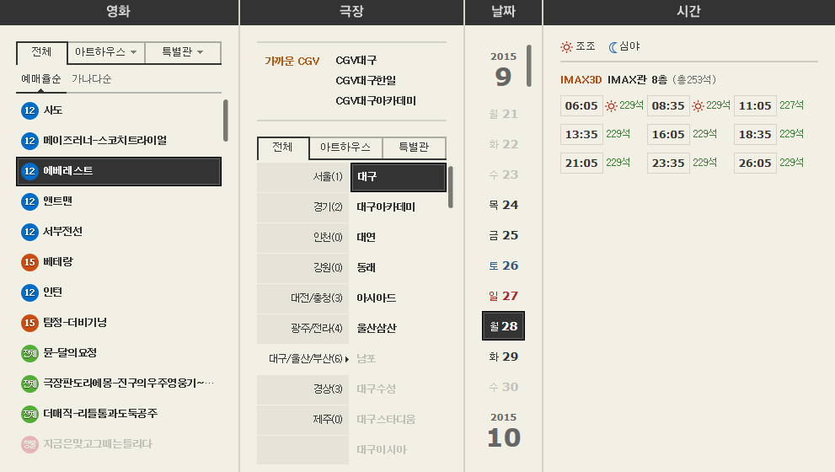Screen dimensions: 835x472
Task: Click the 12 rating badge beside 서부전선
Action: 29,232
